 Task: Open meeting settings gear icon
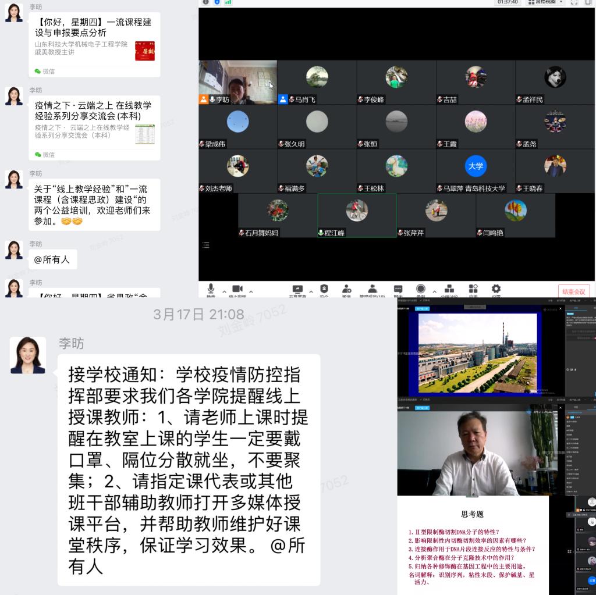point(496,289)
